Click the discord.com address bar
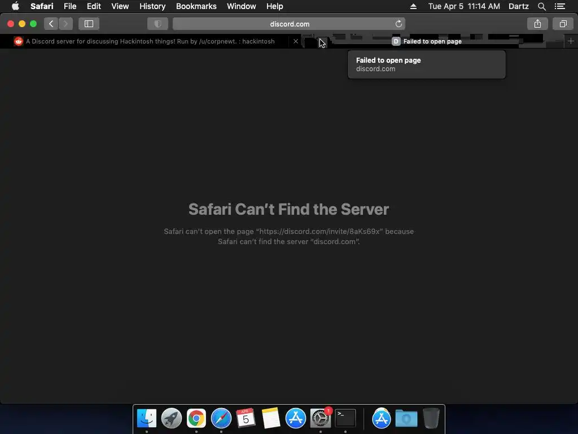578x434 pixels. pyautogui.click(x=289, y=24)
